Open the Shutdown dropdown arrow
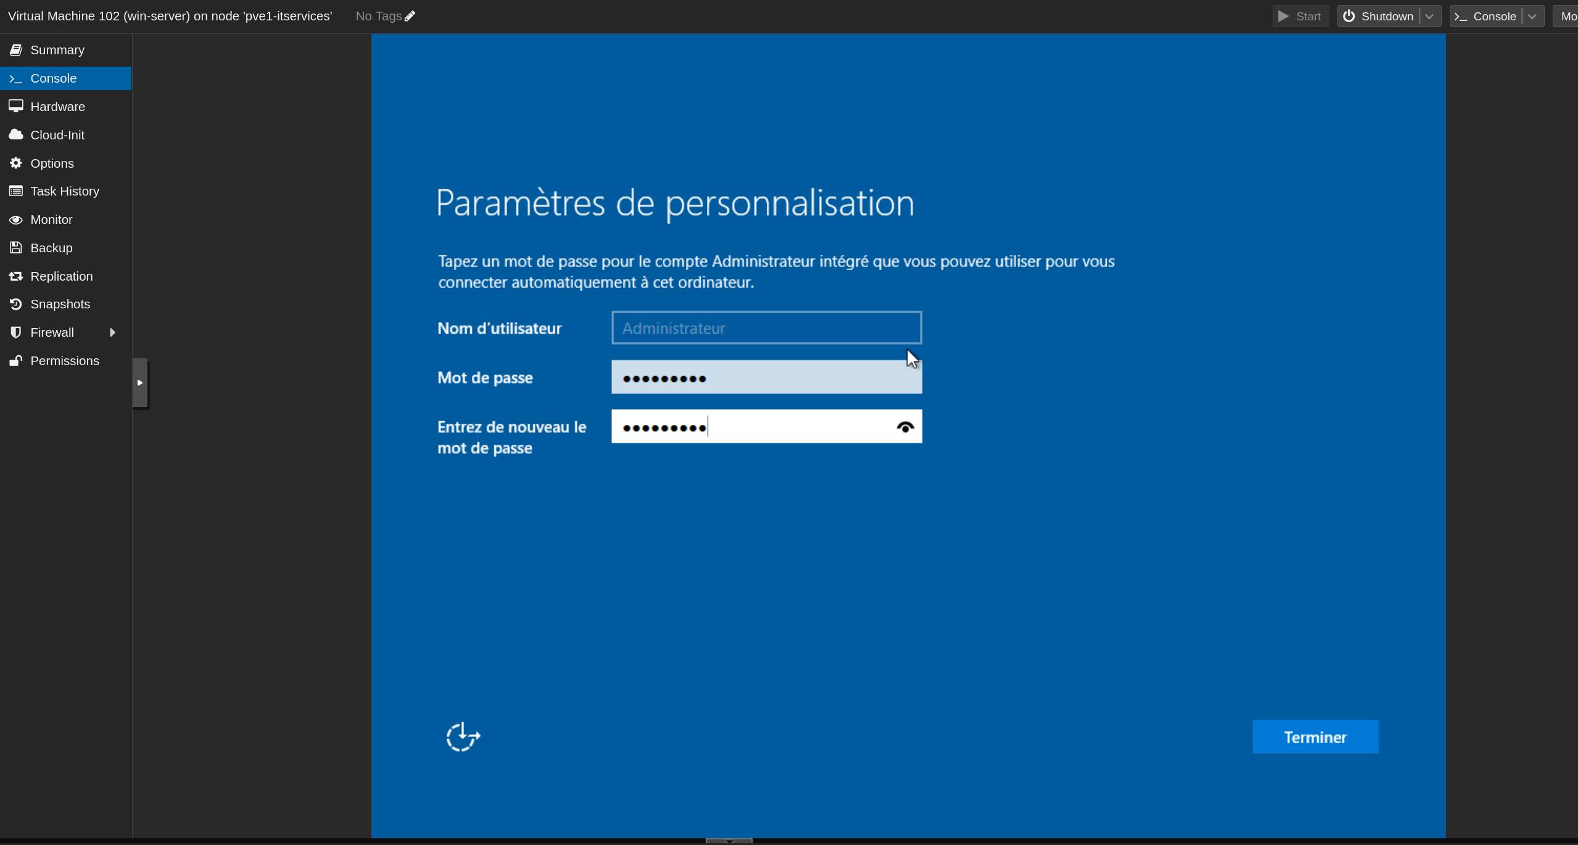Screen dimensions: 1578x845 click(x=1429, y=17)
